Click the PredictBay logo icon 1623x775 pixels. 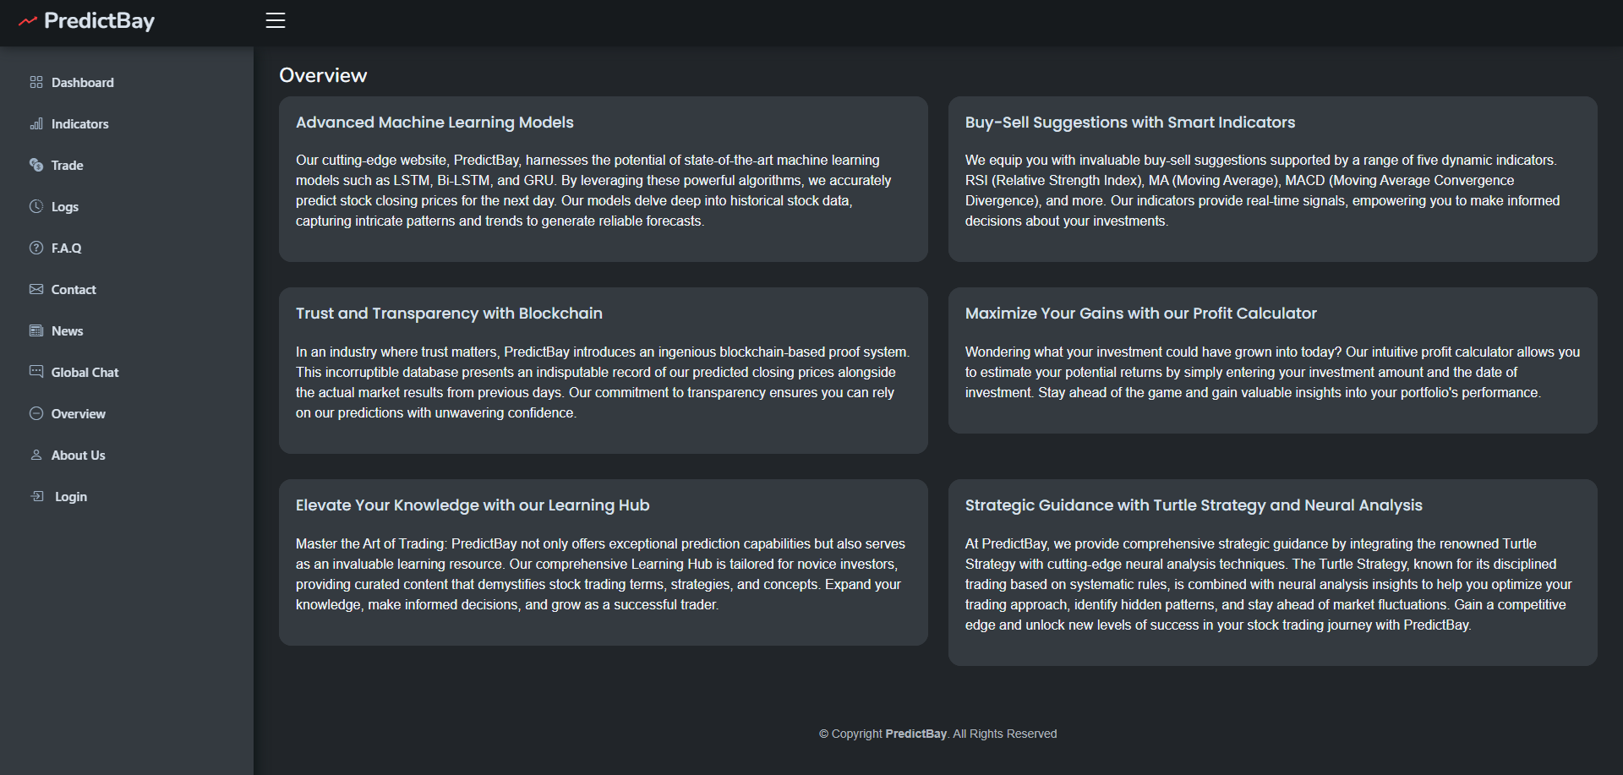(x=28, y=21)
